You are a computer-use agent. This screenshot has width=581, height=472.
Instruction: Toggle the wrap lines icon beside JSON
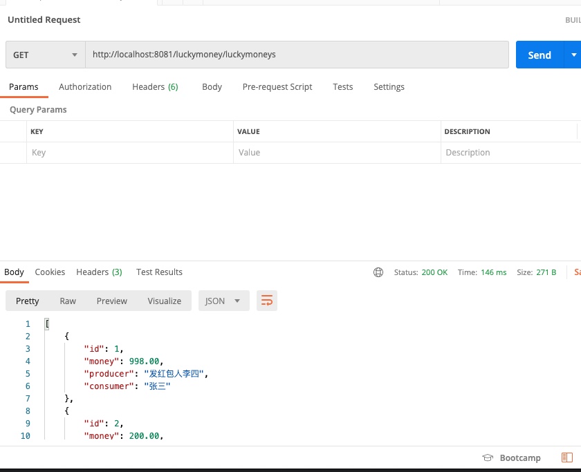point(266,301)
